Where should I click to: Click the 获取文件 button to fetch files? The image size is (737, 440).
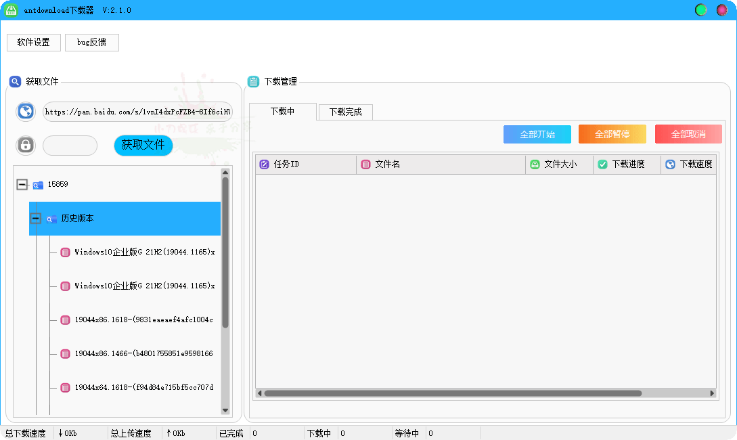tap(143, 145)
